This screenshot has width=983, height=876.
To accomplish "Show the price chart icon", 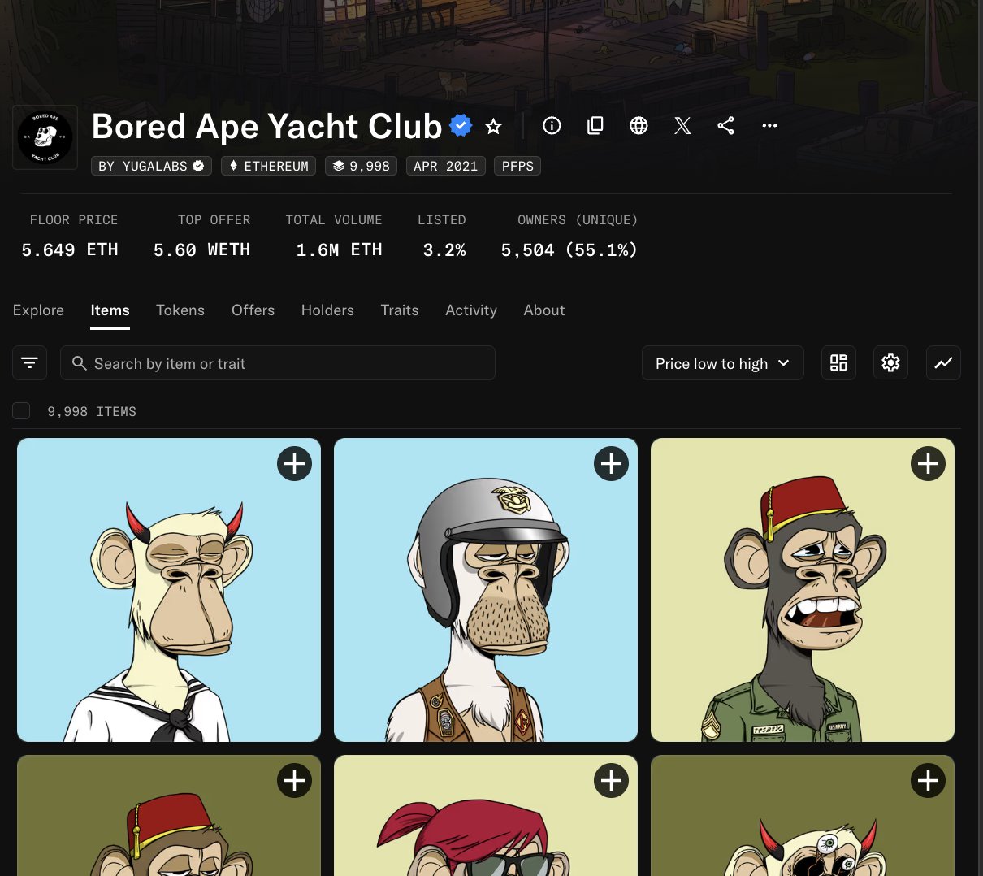I will (x=943, y=363).
